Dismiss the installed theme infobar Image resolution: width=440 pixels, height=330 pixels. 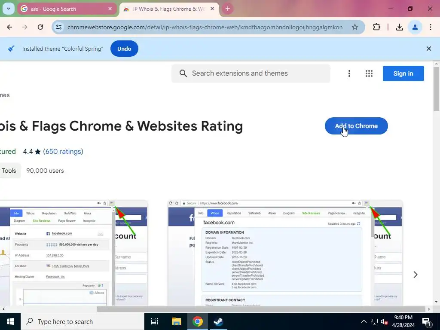[429, 49]
